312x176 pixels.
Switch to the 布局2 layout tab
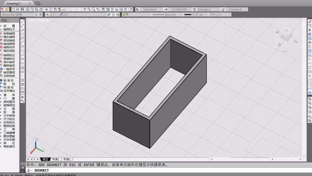point(67,159)
